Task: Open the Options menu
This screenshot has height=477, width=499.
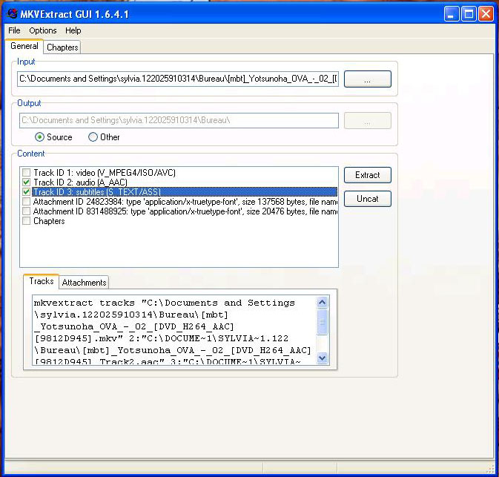Action: coord(43,30)
